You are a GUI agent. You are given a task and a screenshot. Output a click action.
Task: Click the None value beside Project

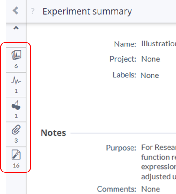coord(151,59)
